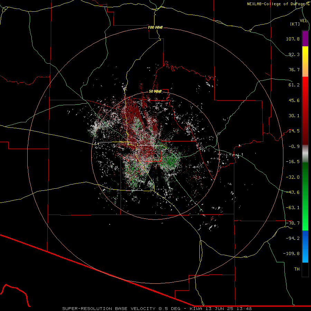Click the -63.1 velocity scale value
Viewport: 311px width, 311px height.
[x=293, y=208]
